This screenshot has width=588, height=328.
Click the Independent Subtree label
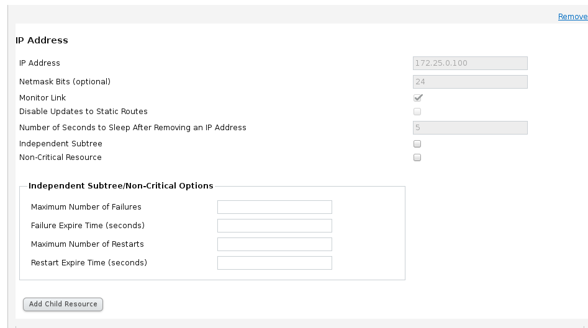[x=61, y=144]
